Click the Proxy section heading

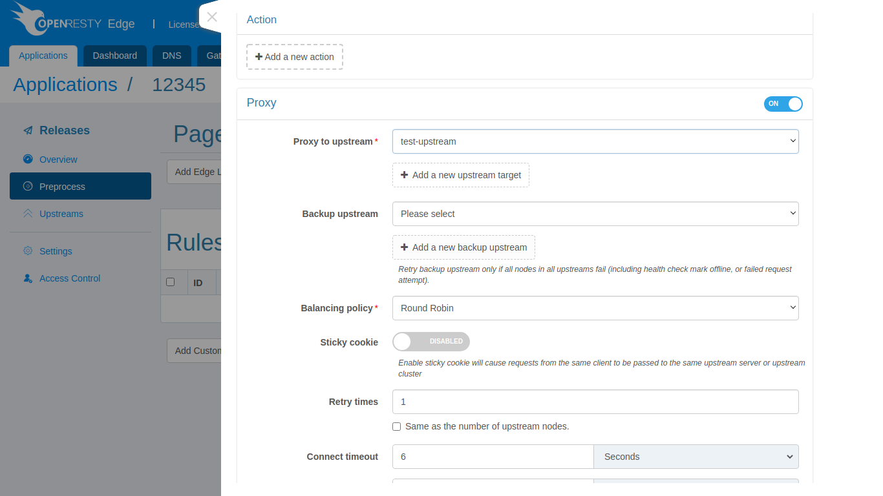tap(262, 103)
